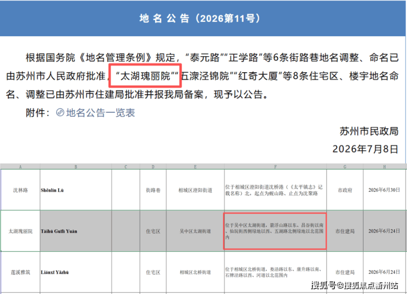
Task: Click 住宅区 in the 太湖瑰丽院 row
Action: coord(153,231)
